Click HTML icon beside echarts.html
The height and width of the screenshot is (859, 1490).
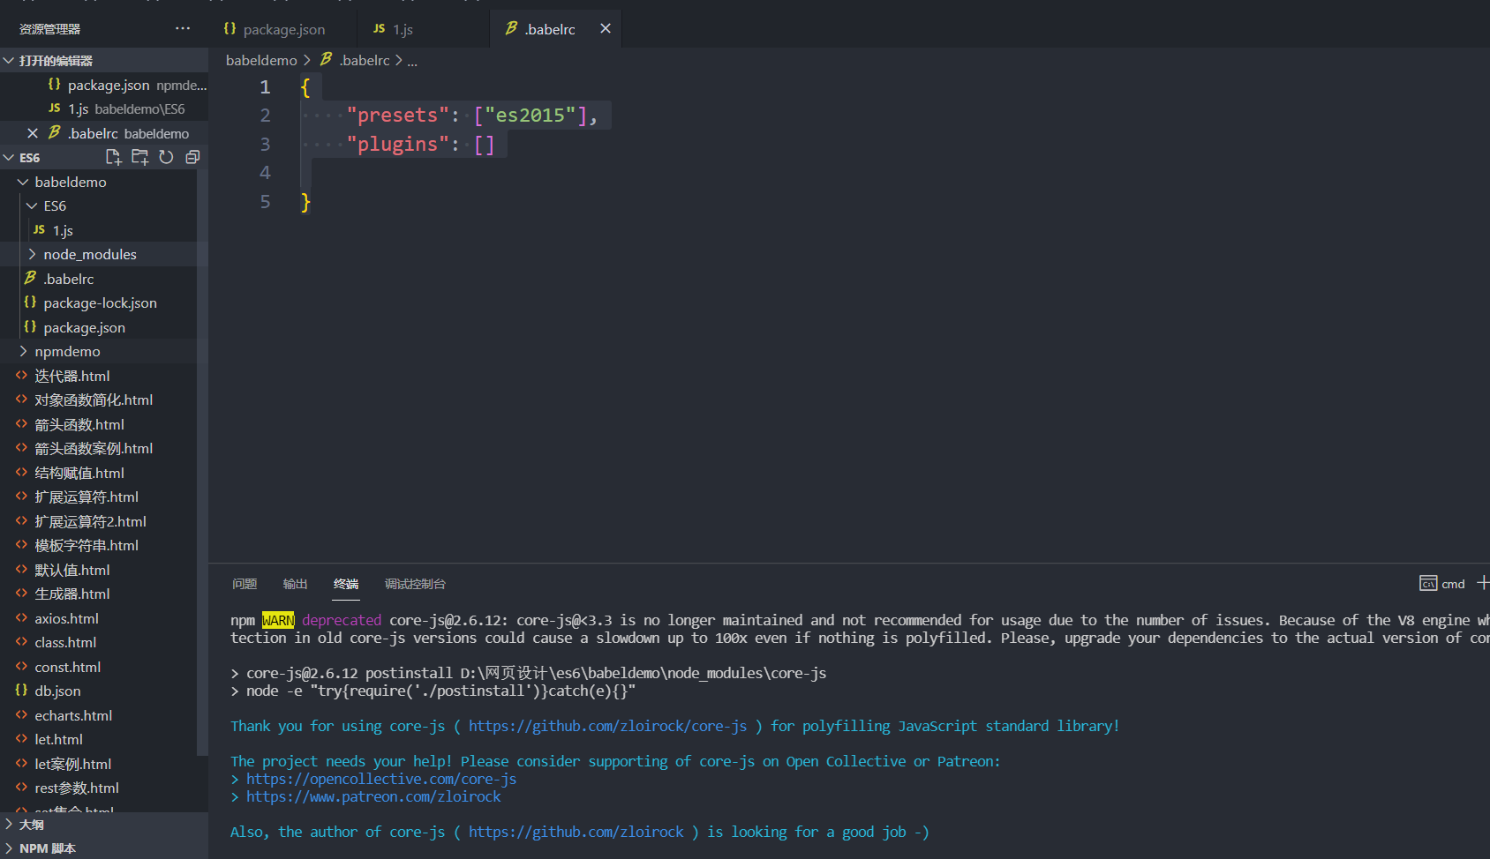pos(21,715)
